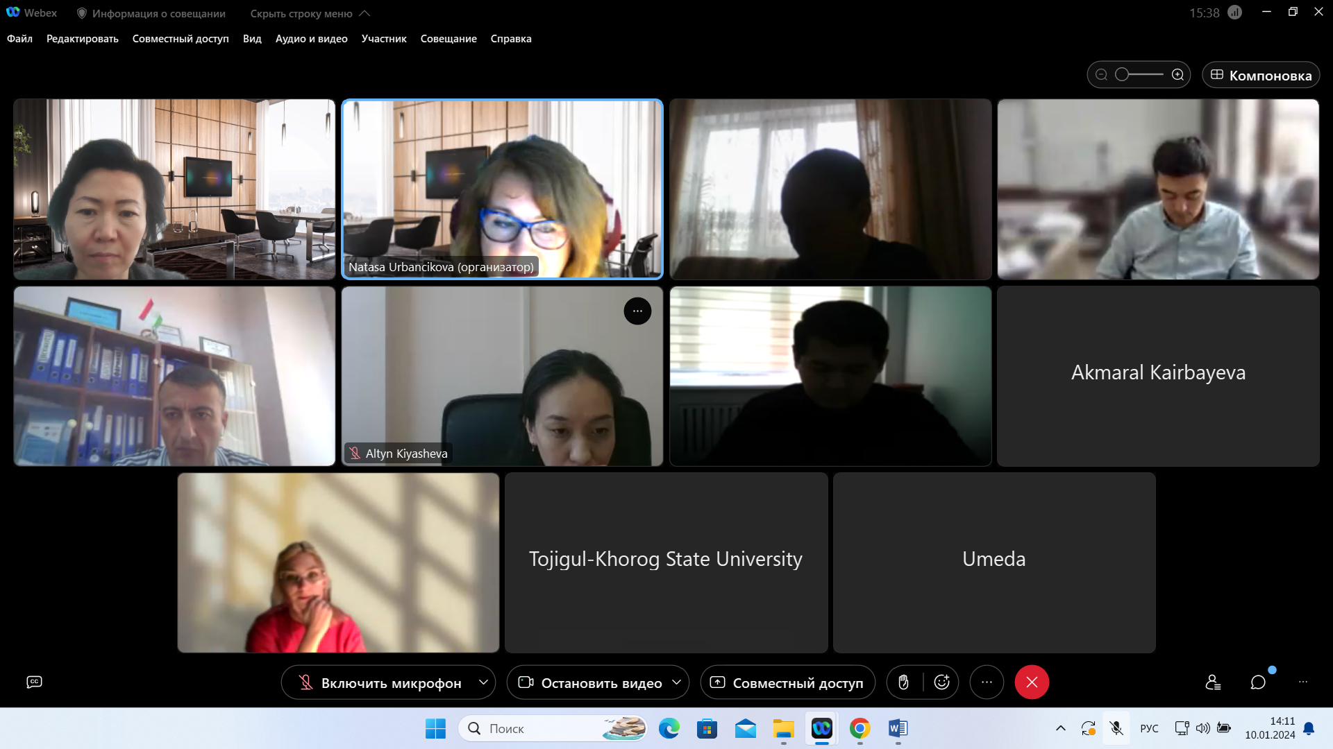Open panel options ellipsis at bottom right
1333x749 pixels.
pos(1303,682)
